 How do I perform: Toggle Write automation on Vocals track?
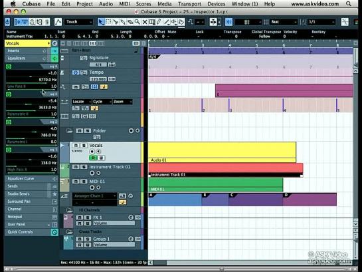tap(101, 158)
